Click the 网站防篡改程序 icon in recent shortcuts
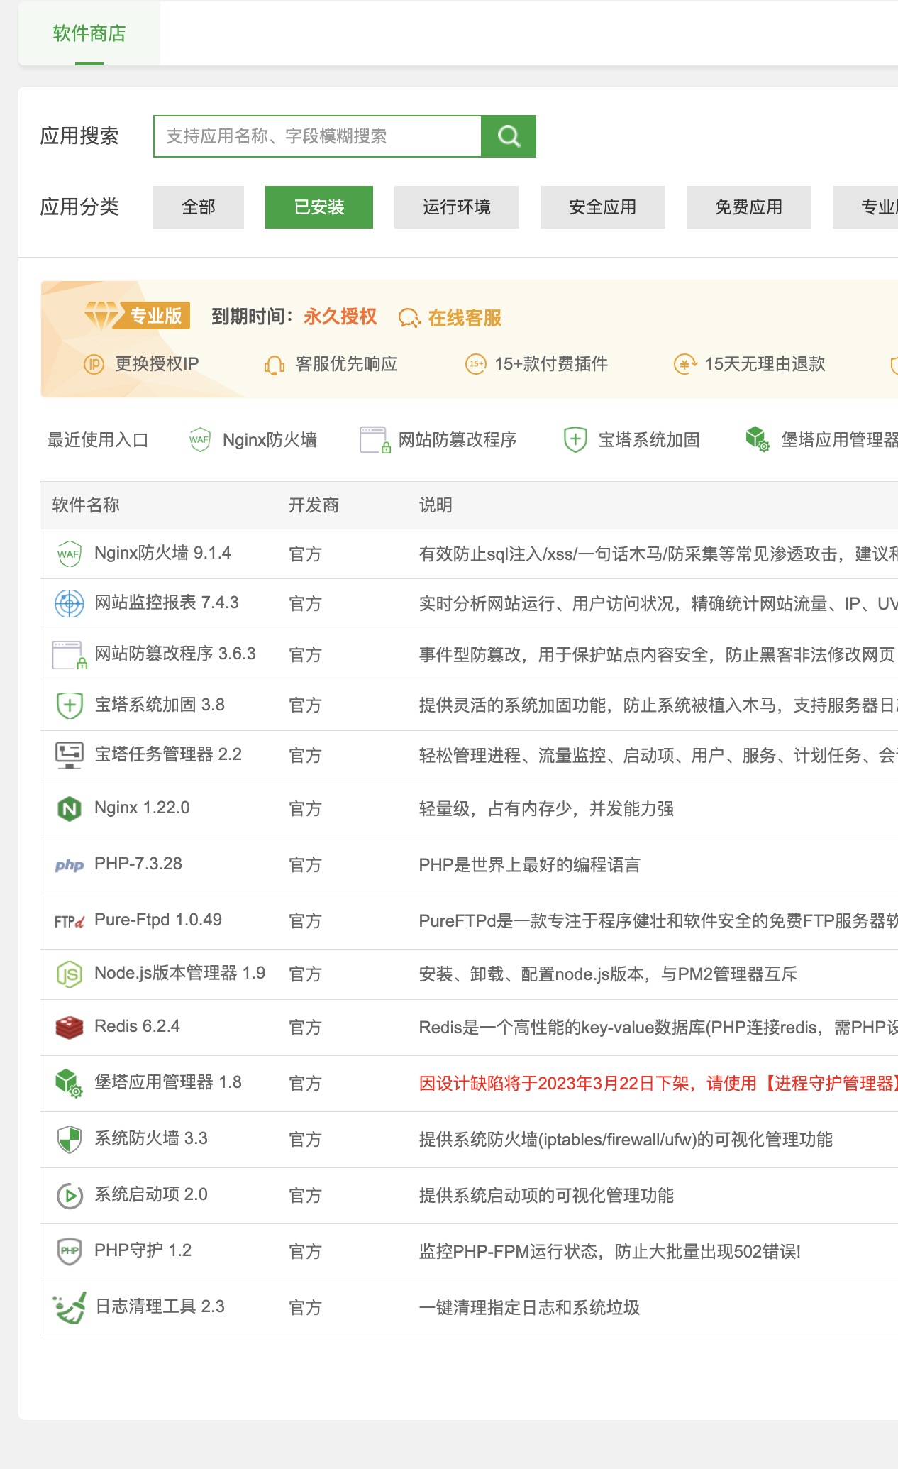Screen dimensions: 898x1469 [x=375, y=440]
